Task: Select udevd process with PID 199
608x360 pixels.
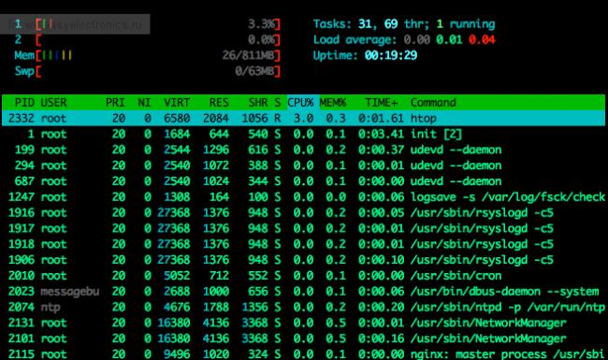Action: tap(304, 150)
